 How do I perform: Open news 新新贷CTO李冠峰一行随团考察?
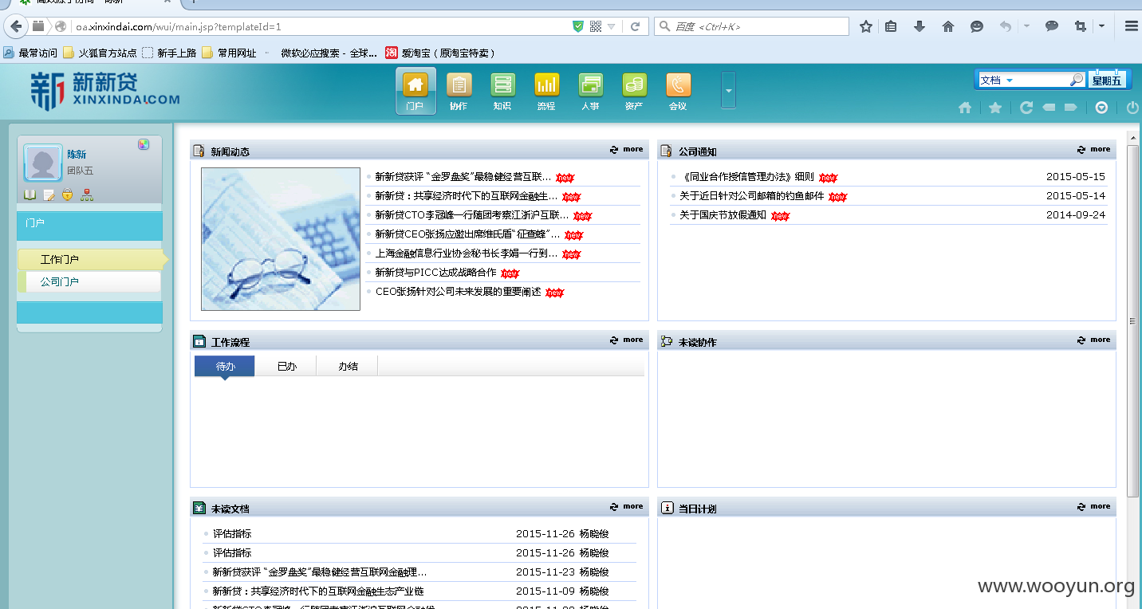tap(472, 215)
